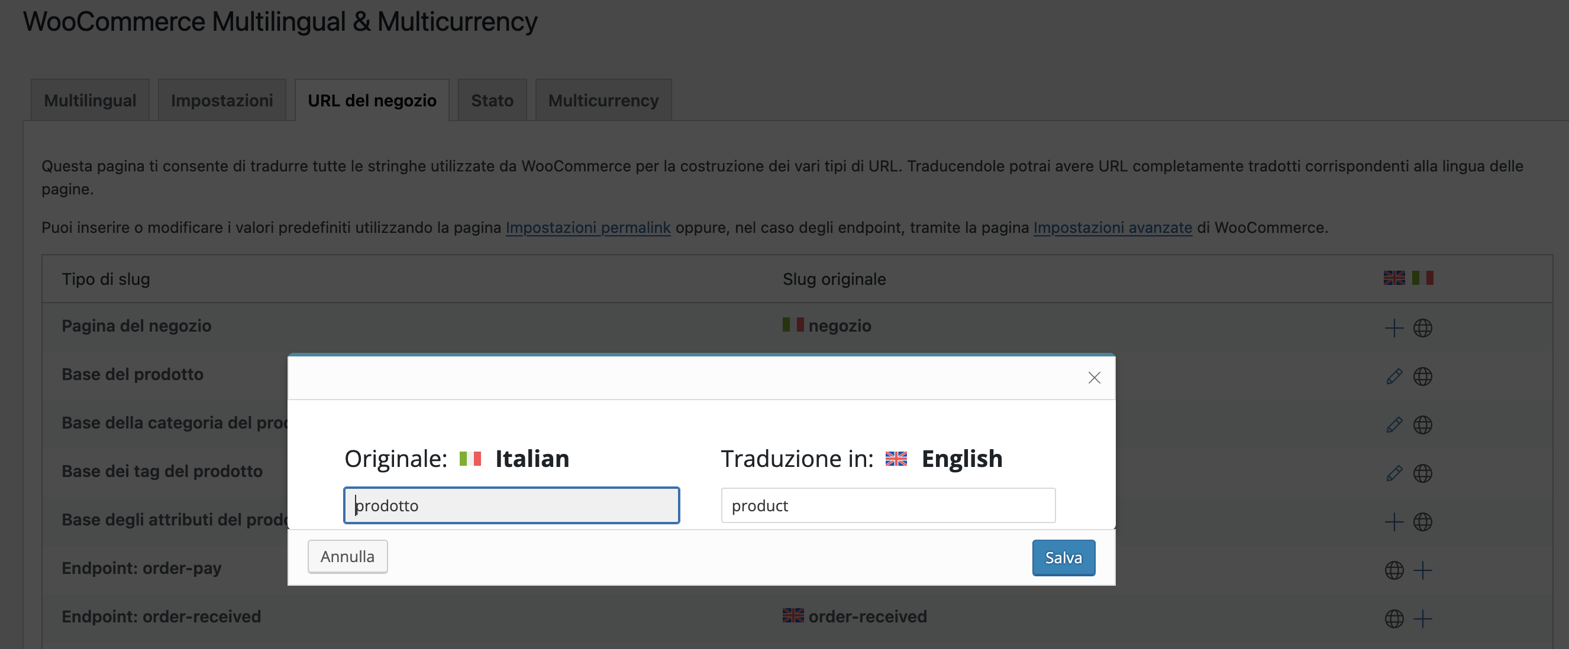Click the plus icon for Endpoint: order-pay
1569x649 pixels.
1422,570
